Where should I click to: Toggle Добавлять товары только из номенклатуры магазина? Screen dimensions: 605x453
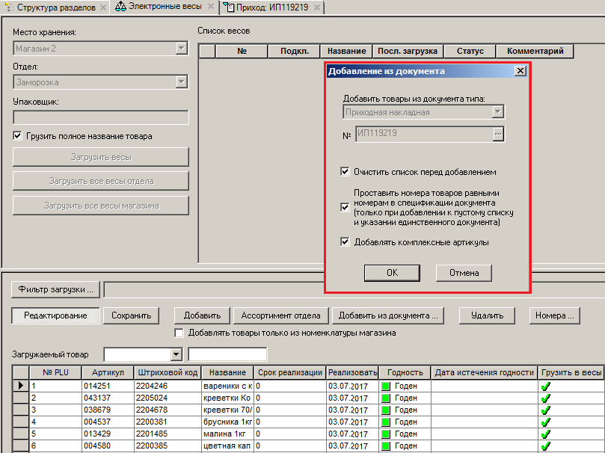tap(179, 333)
